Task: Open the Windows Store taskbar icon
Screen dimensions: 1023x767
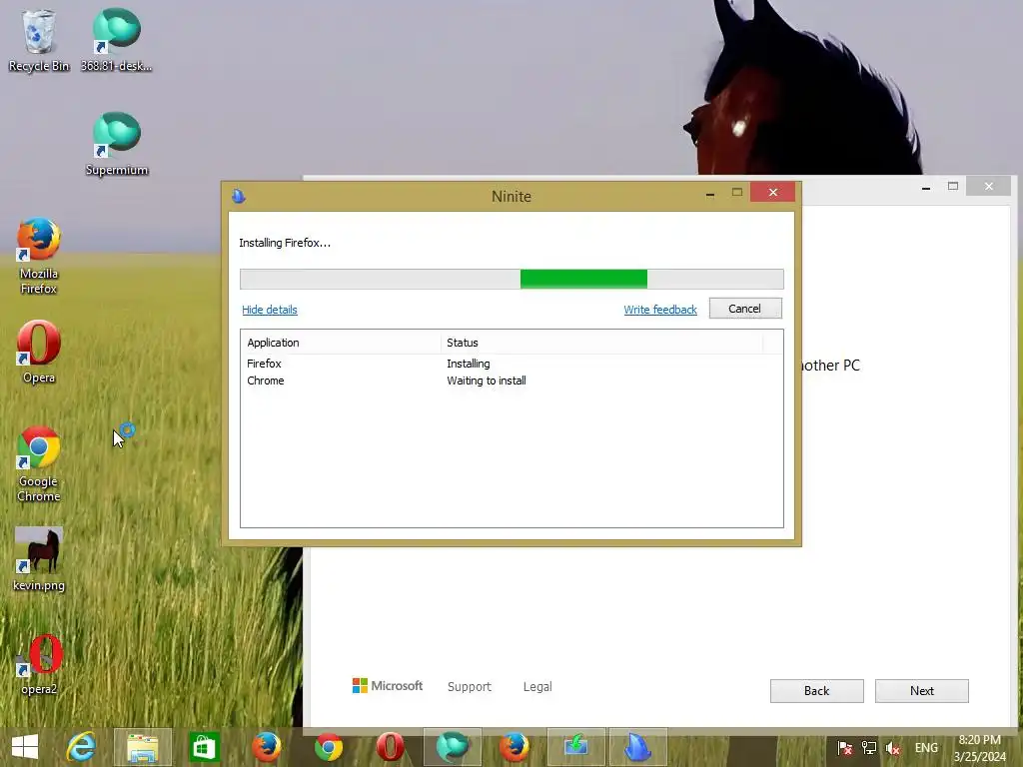Action: pyautogui.click(x=204, y=747)
